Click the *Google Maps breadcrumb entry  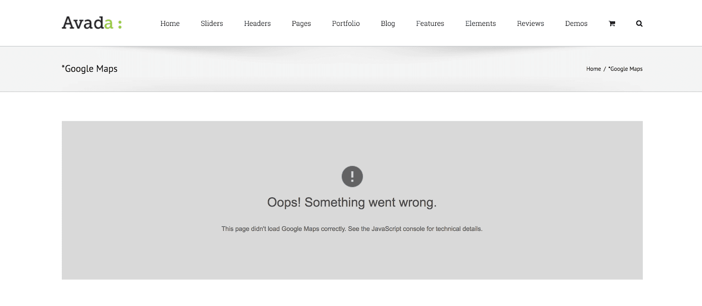coord(625,69)
